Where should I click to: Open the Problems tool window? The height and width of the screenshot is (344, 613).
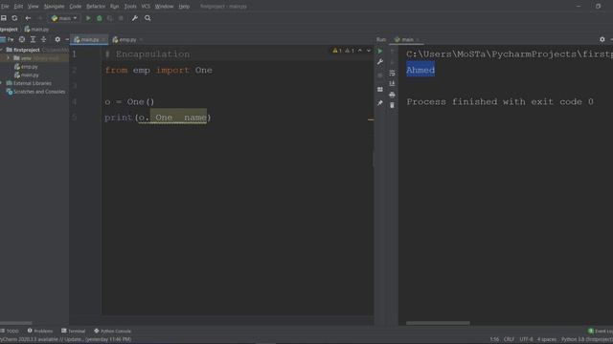click(x=40, y=331)
